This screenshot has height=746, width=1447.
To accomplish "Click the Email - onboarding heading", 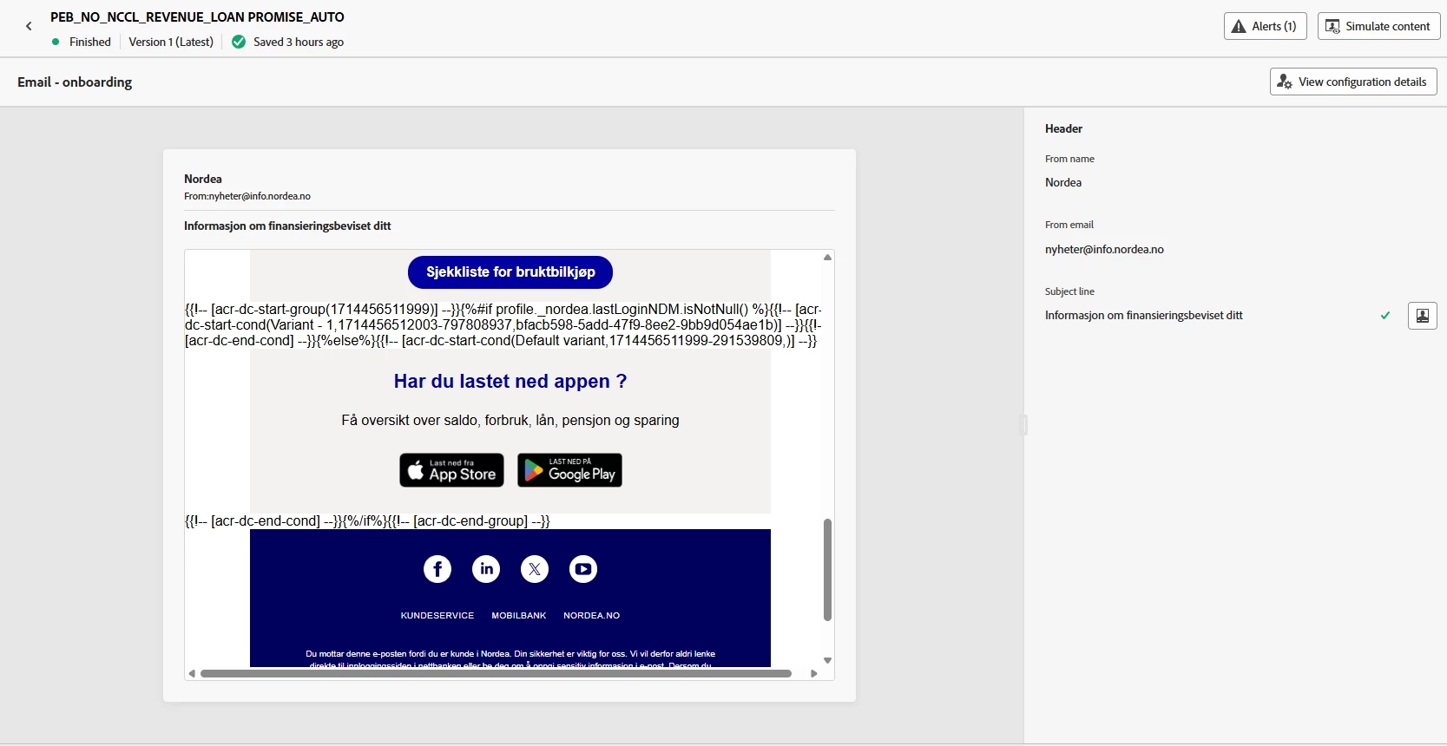I will click(75, 82).
